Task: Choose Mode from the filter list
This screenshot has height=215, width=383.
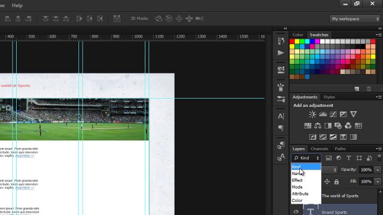Action: (306, 187)
